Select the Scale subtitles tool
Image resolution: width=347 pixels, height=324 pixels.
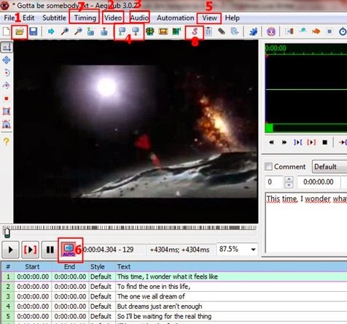[x=7, y=99]
